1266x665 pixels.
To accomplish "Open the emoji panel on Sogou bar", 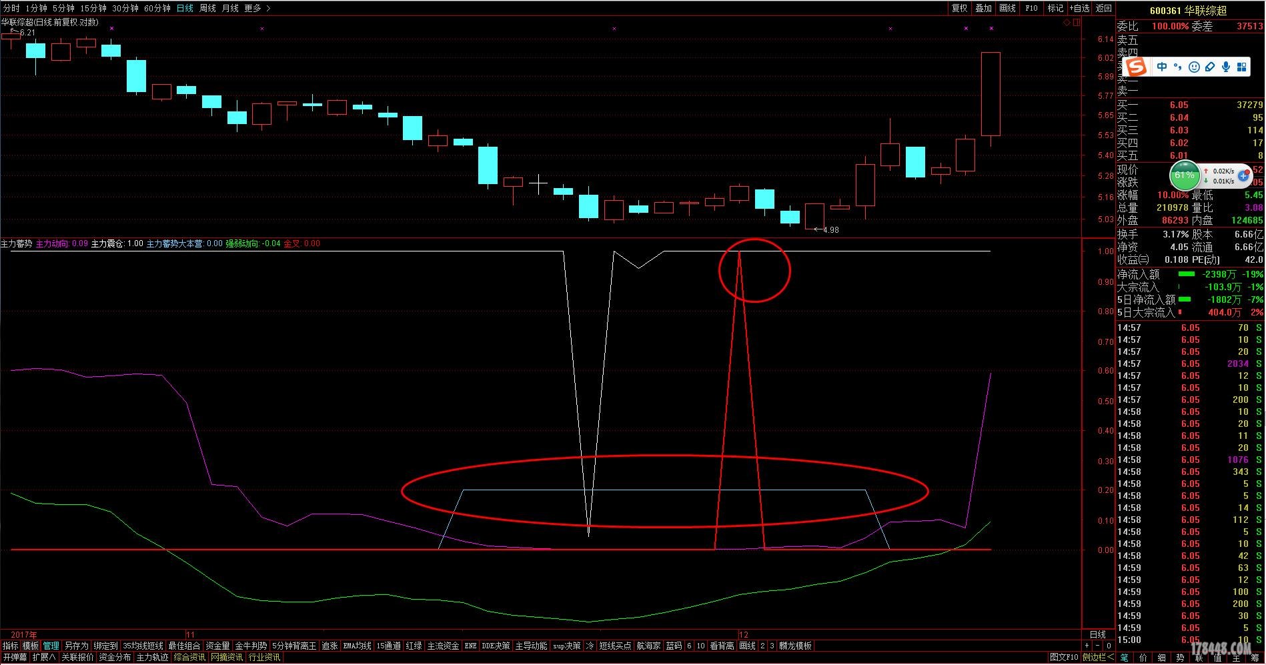I will tap(1194, 67).
